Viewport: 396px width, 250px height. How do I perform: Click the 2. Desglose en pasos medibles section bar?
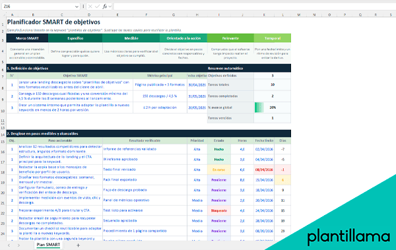148,134
